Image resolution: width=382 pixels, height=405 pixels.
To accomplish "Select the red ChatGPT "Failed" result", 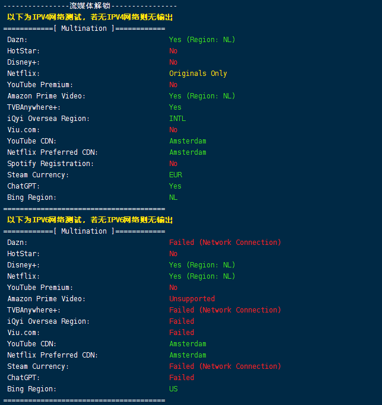I will coord(182,378).
